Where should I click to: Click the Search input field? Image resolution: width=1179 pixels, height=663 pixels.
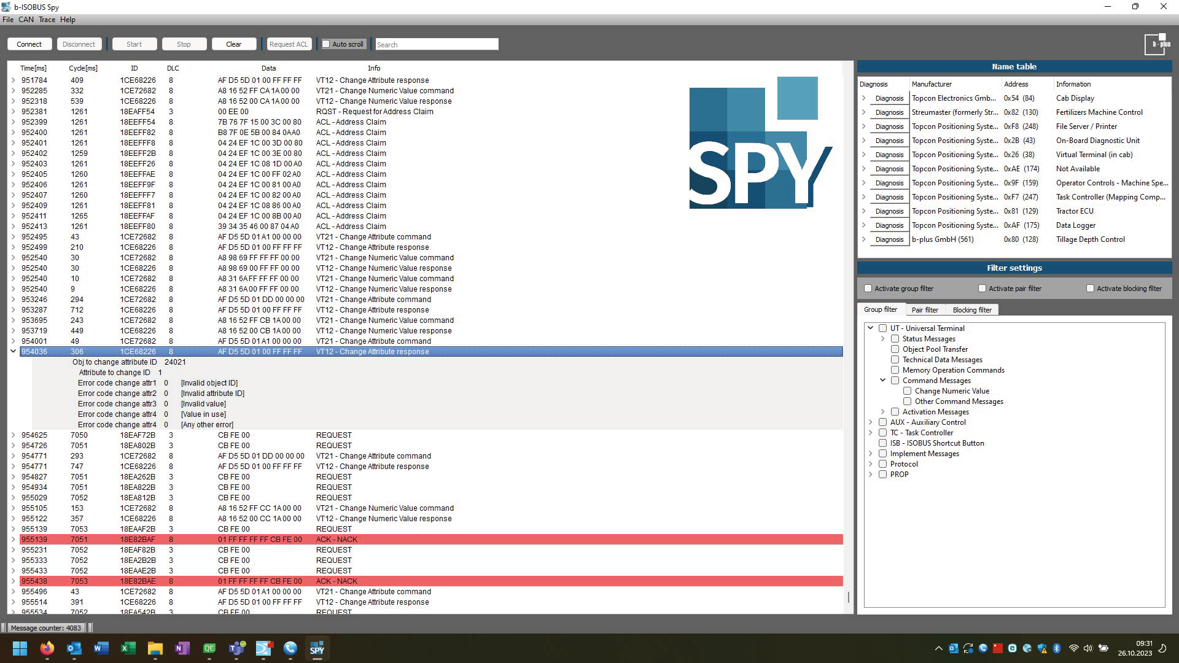point(437,44)
